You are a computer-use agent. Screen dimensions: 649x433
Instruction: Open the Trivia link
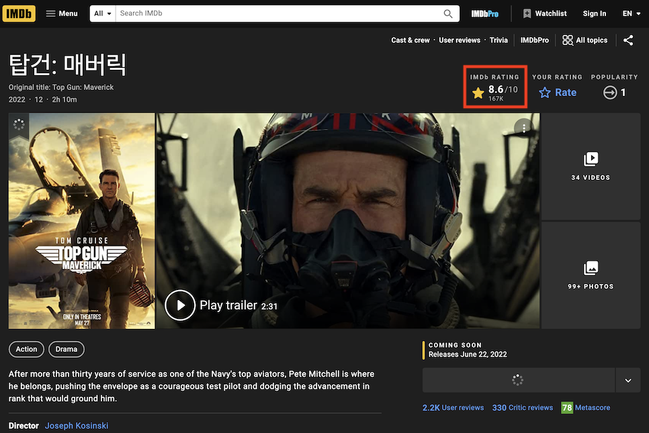point(499,40)
